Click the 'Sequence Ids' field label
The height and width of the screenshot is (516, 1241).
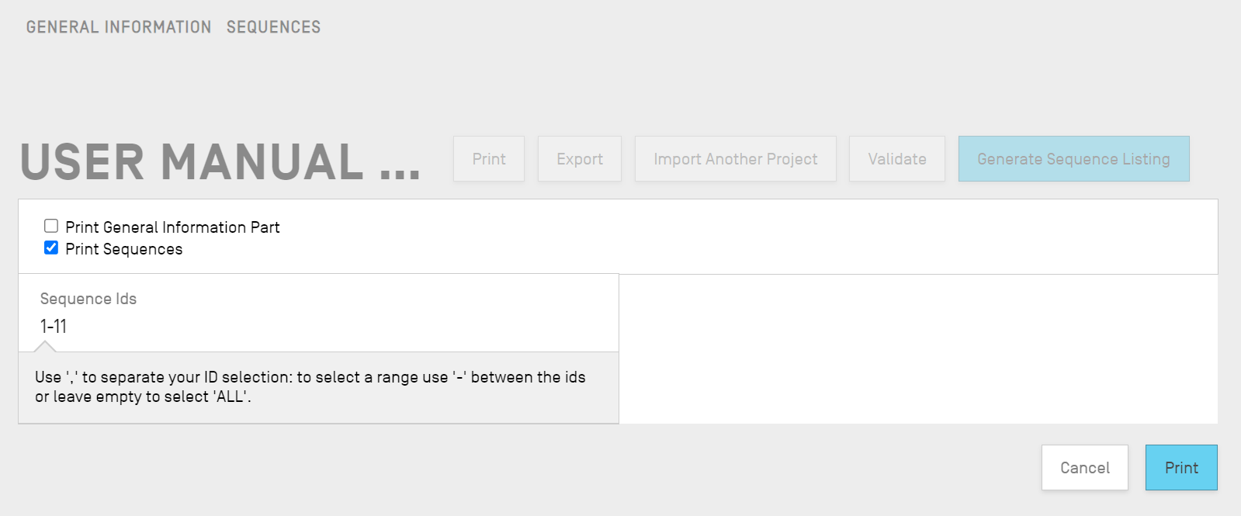point(88,299)
